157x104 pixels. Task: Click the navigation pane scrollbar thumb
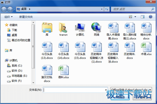pyautogui.click(x=33, y=46)
